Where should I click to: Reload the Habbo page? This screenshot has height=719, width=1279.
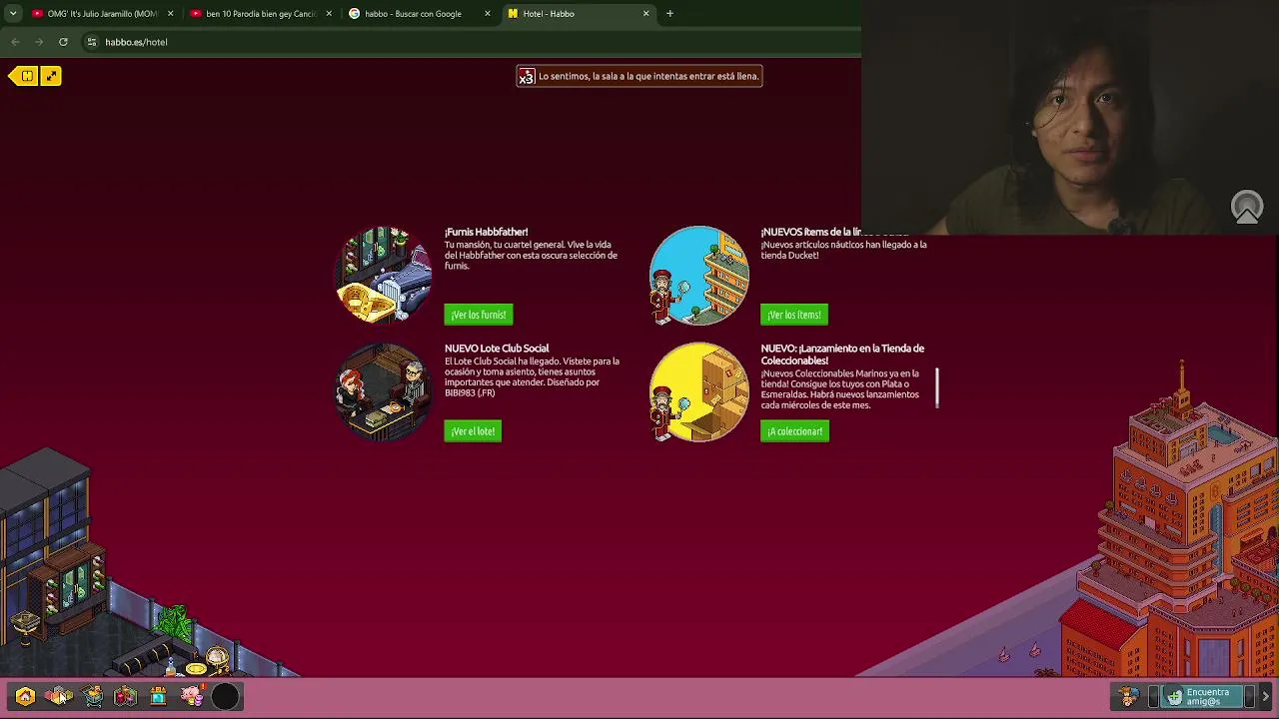(x=63, y=42)
